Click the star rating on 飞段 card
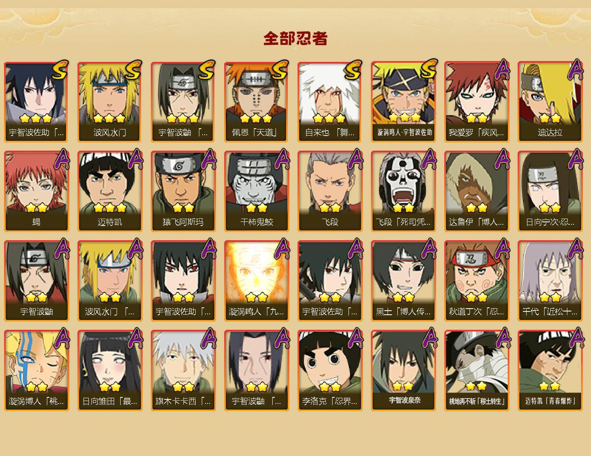Screen dimensions: 591x456 [x=330, y=208]
